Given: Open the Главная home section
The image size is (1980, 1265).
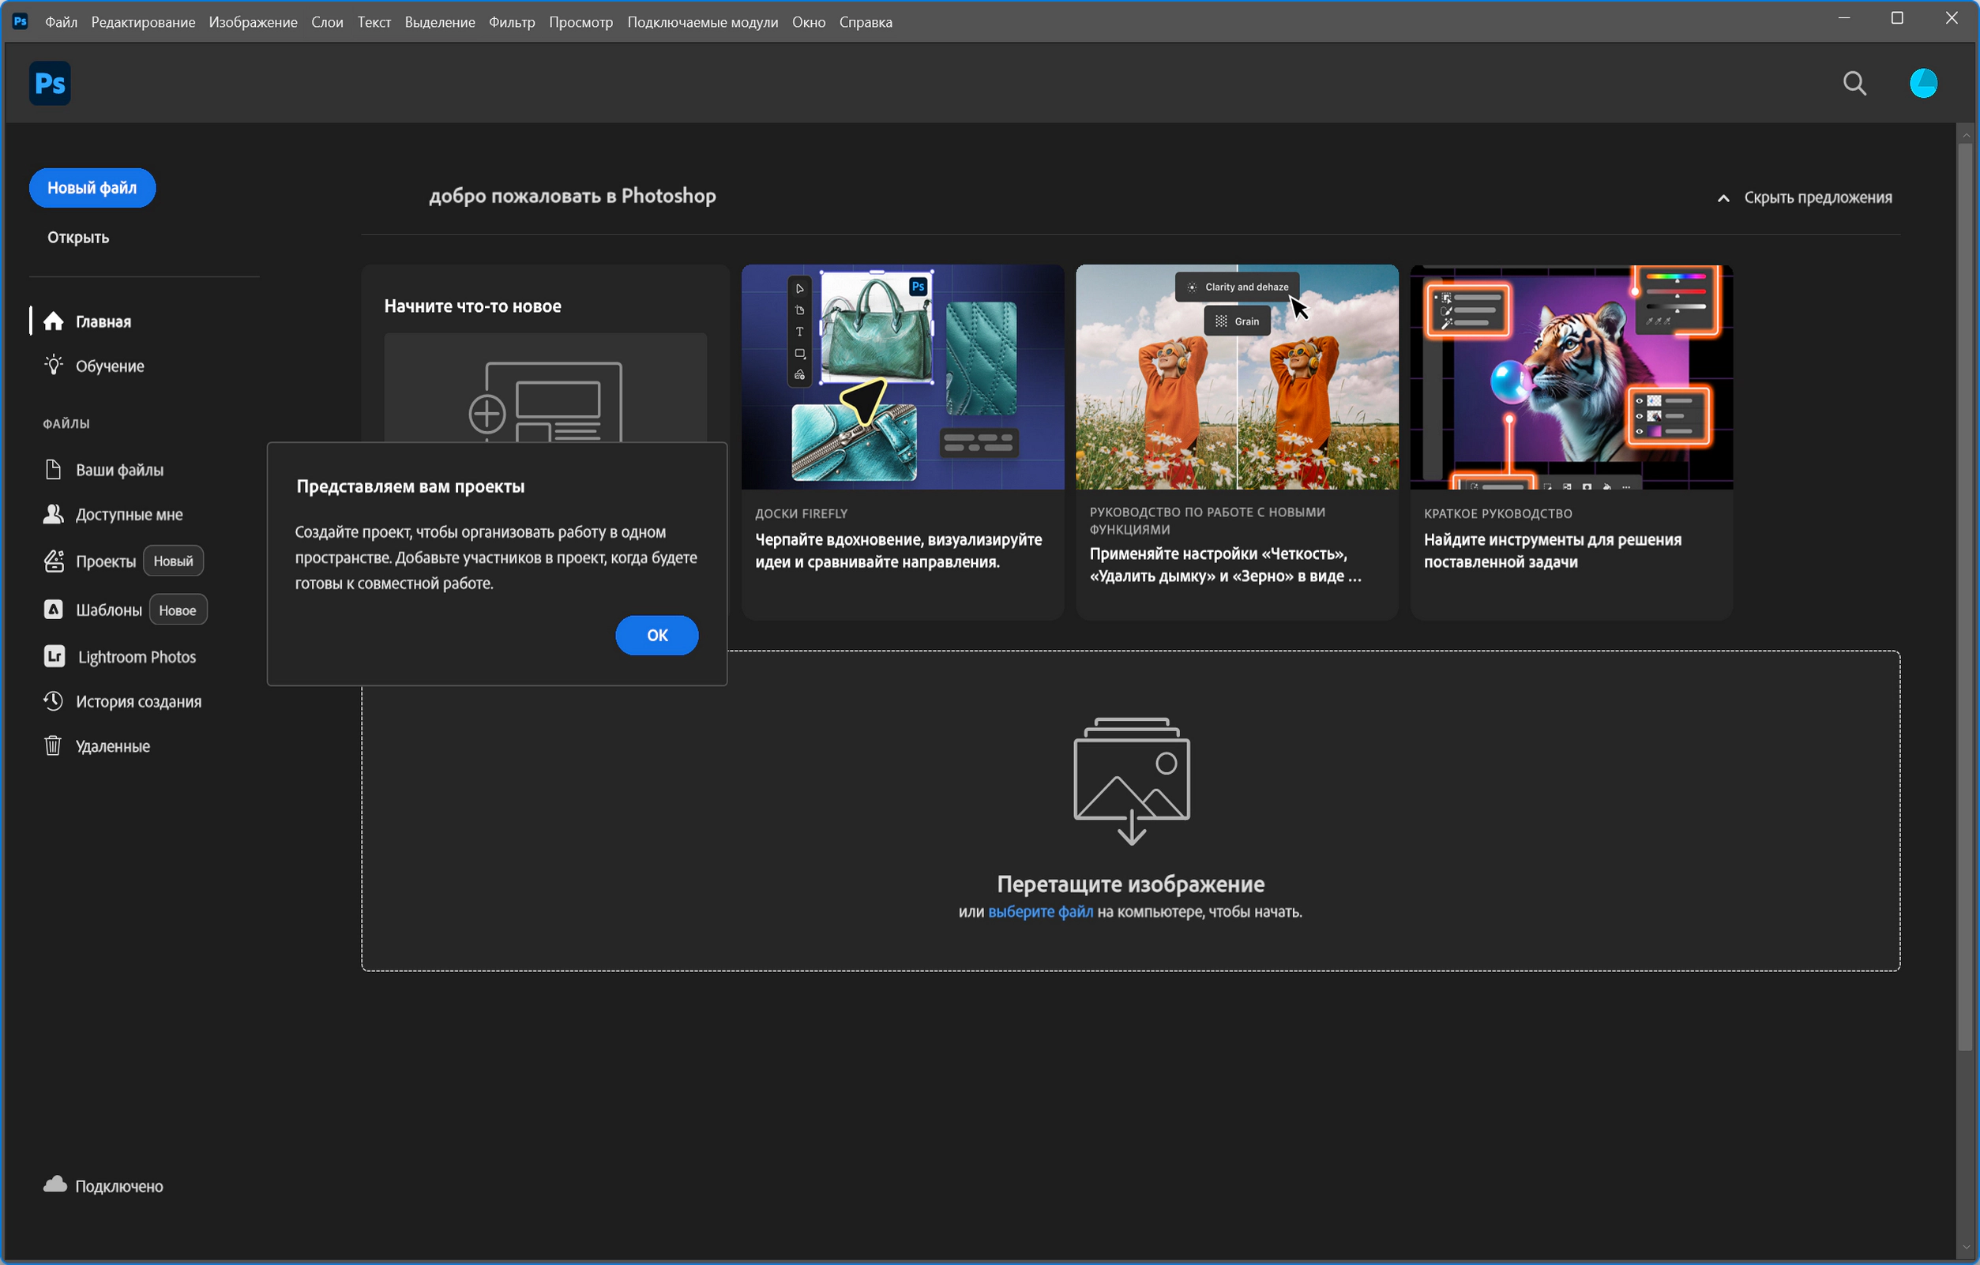Looking at the screenshot, I should (x=102, y=321).
